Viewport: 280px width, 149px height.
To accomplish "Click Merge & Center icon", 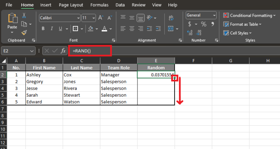I will [x=171, y=28].
